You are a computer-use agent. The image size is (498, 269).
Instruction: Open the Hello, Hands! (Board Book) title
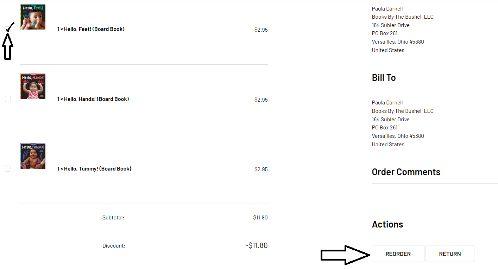click(x=93, y=99)
